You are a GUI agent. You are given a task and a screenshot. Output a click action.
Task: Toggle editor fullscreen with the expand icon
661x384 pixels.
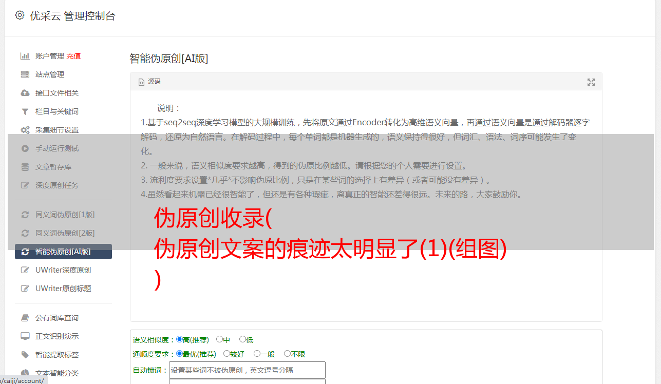[x=591, y=82]
